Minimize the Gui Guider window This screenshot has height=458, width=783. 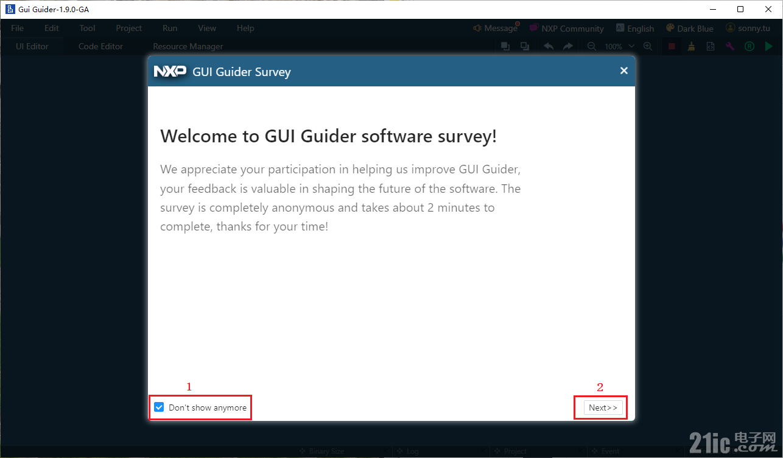click(714, 9)
